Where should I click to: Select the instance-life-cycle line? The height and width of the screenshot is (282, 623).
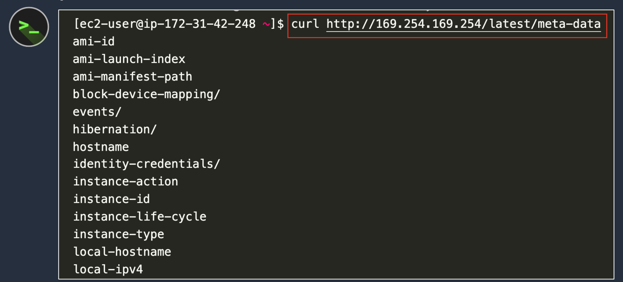[140, 217]
